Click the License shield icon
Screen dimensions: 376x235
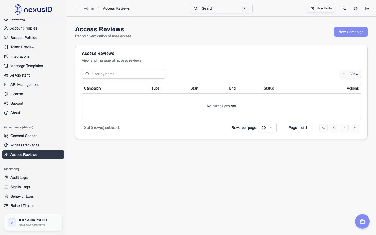(x=6, y=94)
